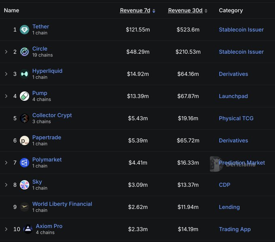This screenshot has height=242, width=275.
Task: Click the Tether logo icon
Action: coord(24,30)
